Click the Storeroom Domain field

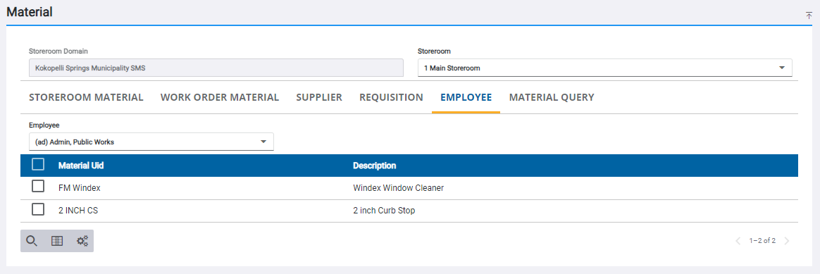[216, 68]
